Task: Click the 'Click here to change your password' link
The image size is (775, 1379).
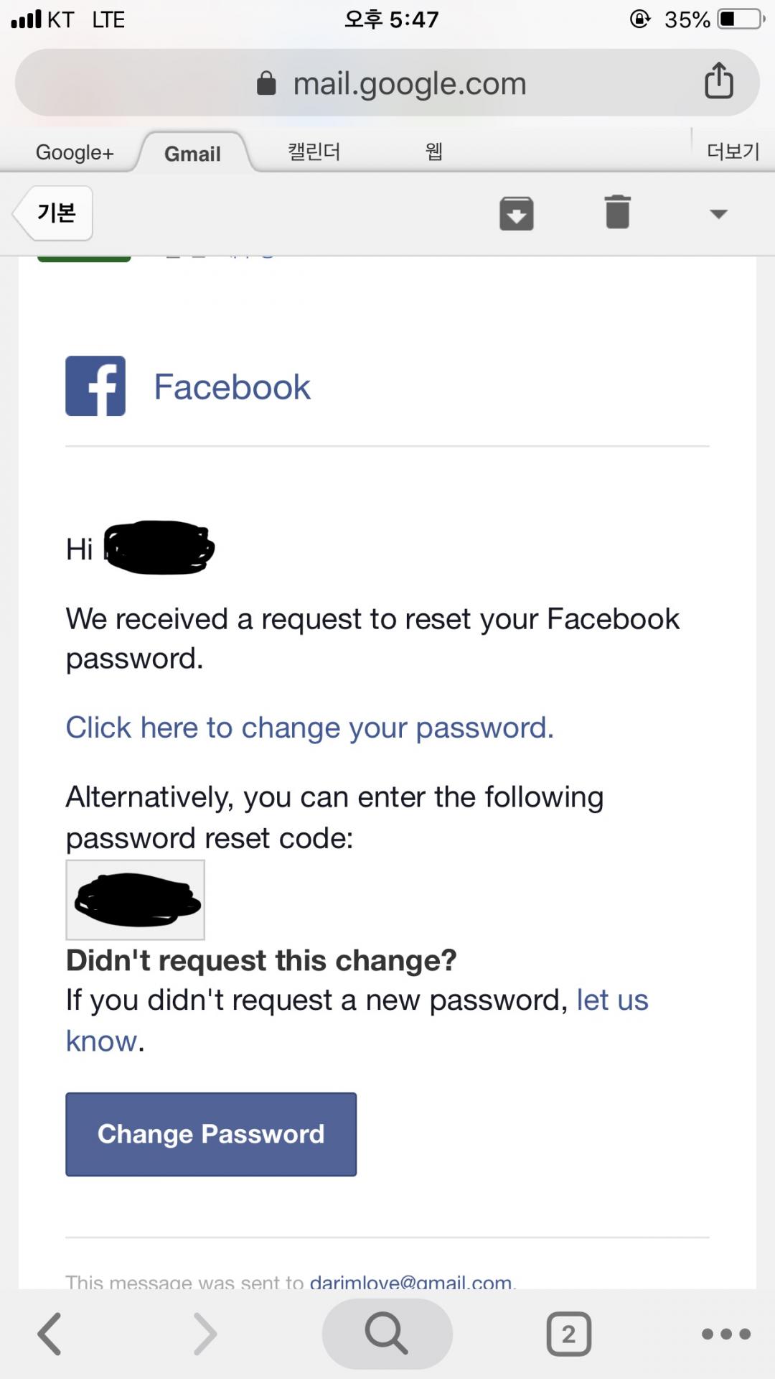Action: pyautogui.click(x=310, y=728)
